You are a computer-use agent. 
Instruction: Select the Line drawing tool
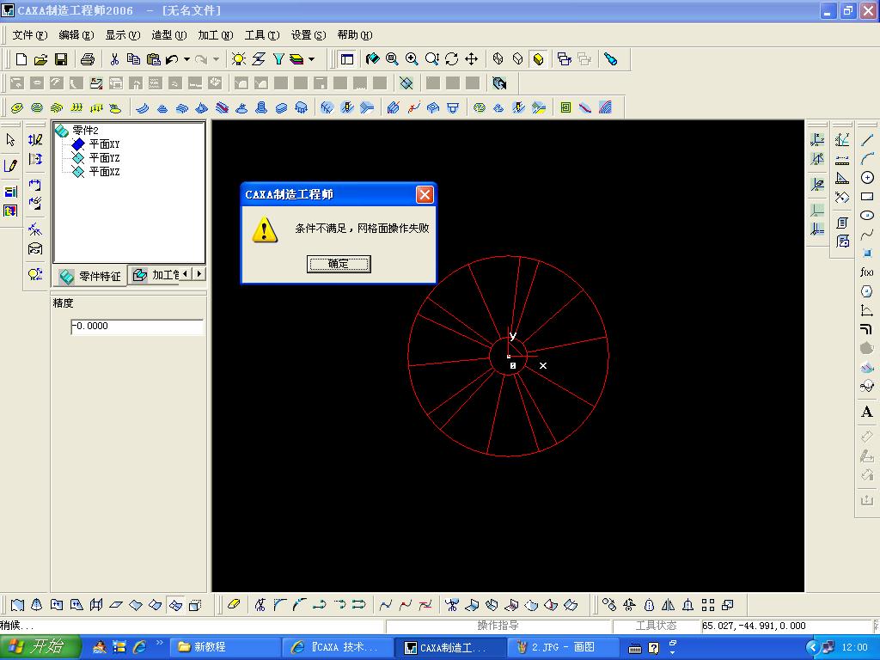click(867, 140)
